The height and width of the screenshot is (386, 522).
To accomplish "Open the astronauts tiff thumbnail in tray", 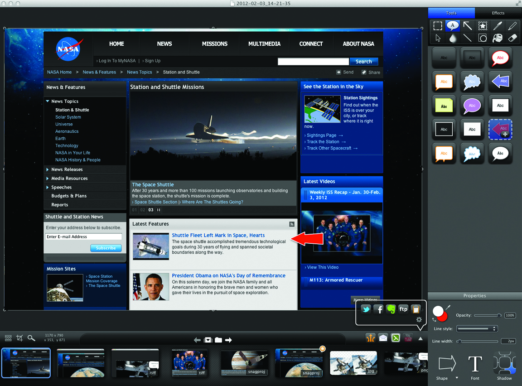I will point(189,363).
